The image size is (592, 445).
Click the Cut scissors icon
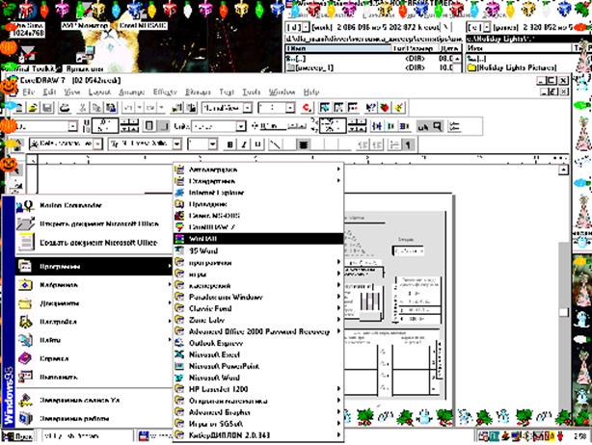coord(82,108)
